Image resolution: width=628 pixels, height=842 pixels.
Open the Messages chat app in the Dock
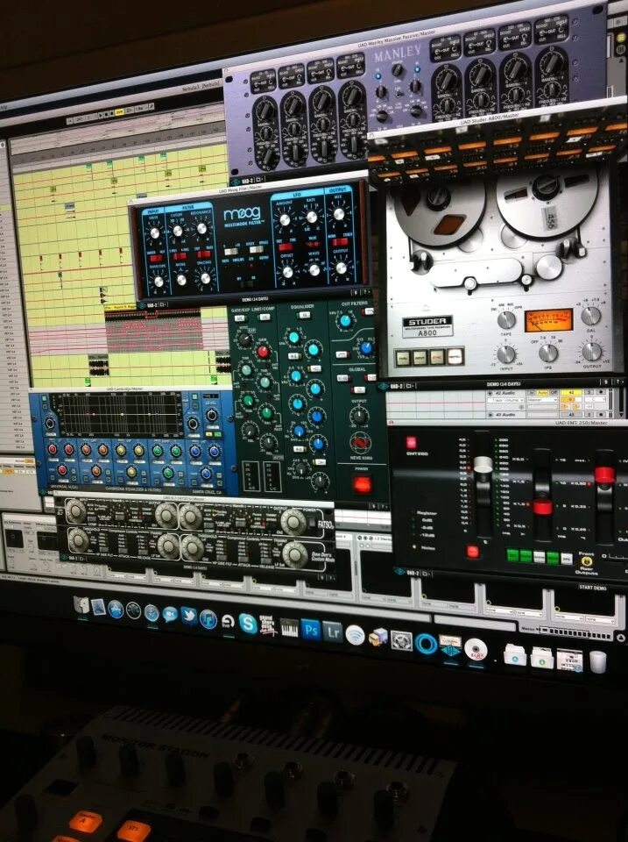click(169, 614)
